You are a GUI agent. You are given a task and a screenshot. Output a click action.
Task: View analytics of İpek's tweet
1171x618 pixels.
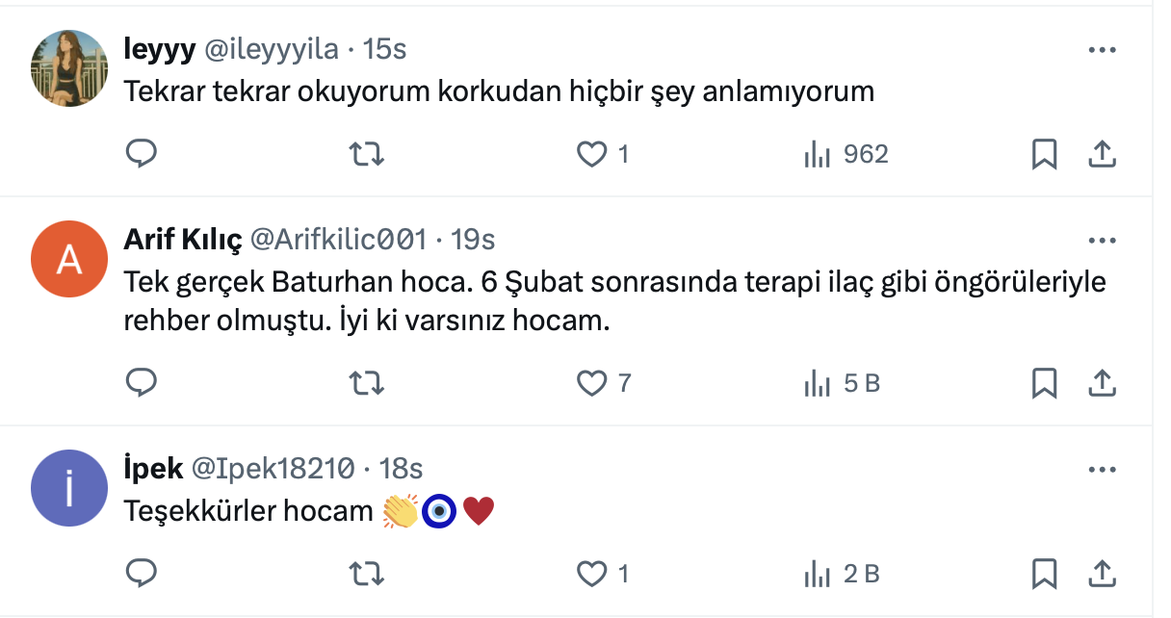tap(842, 574)
